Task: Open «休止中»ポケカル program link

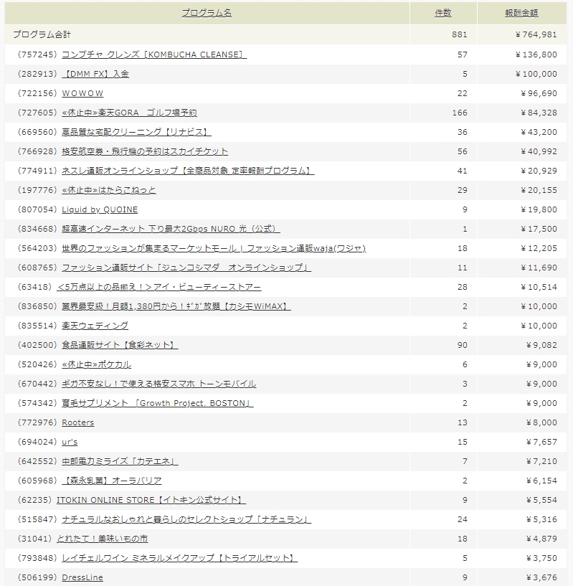Action: coord(96,365)
